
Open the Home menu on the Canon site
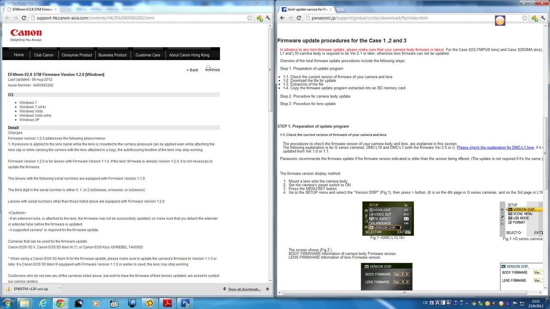click(19, 55)
